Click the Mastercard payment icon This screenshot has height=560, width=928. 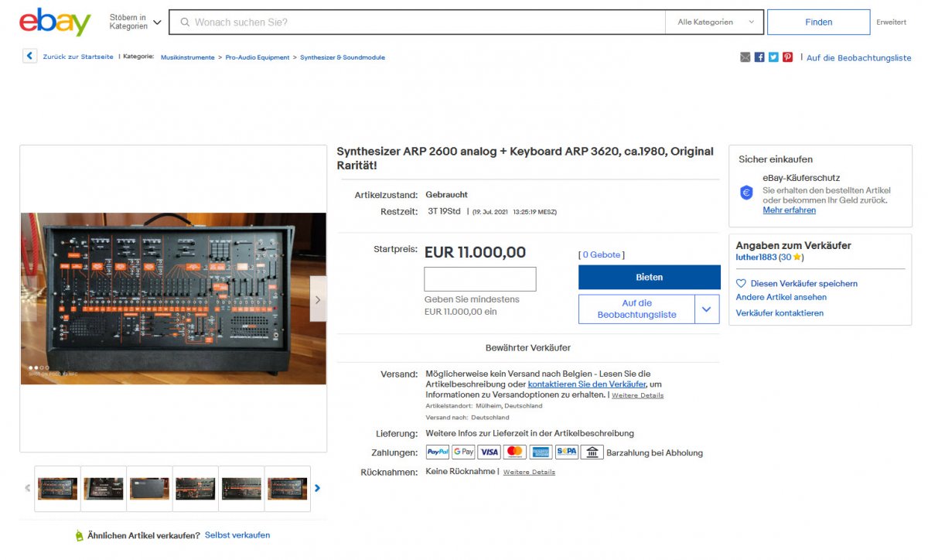pos(515,452)
